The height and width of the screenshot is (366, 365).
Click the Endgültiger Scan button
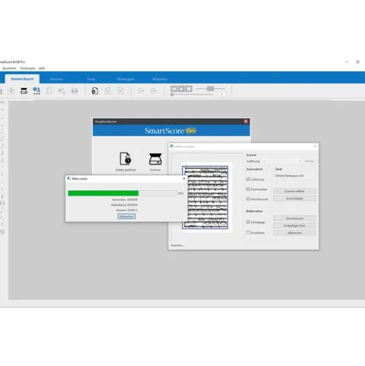[294, 225]
